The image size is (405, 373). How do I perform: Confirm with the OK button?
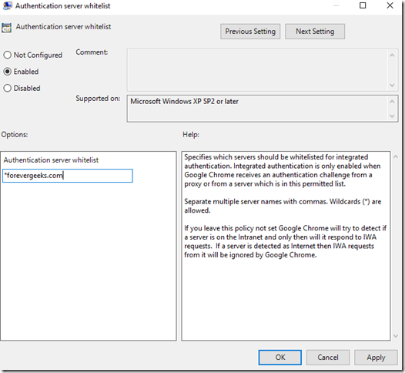(280, 358)
